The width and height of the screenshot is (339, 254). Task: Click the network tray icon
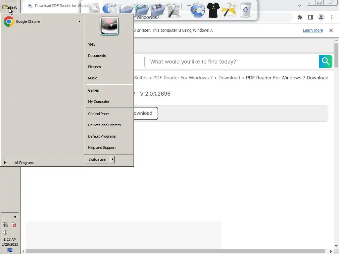[6, 225]
